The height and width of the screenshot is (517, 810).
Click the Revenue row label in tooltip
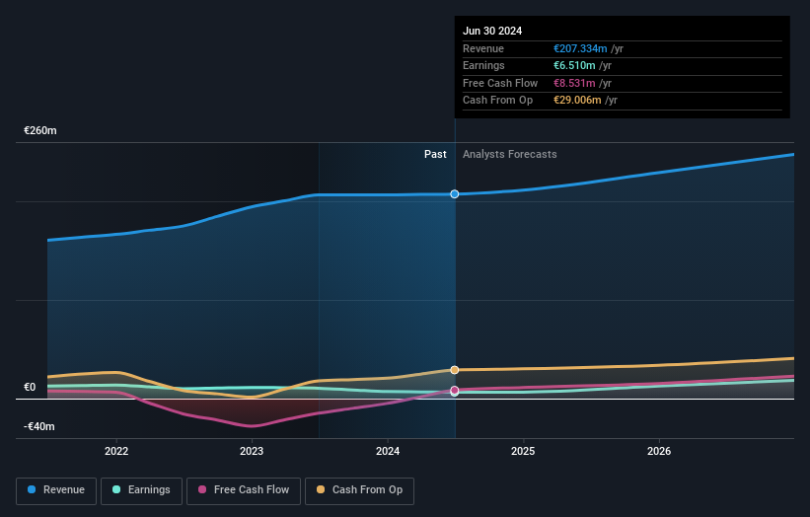coord(483,48)
